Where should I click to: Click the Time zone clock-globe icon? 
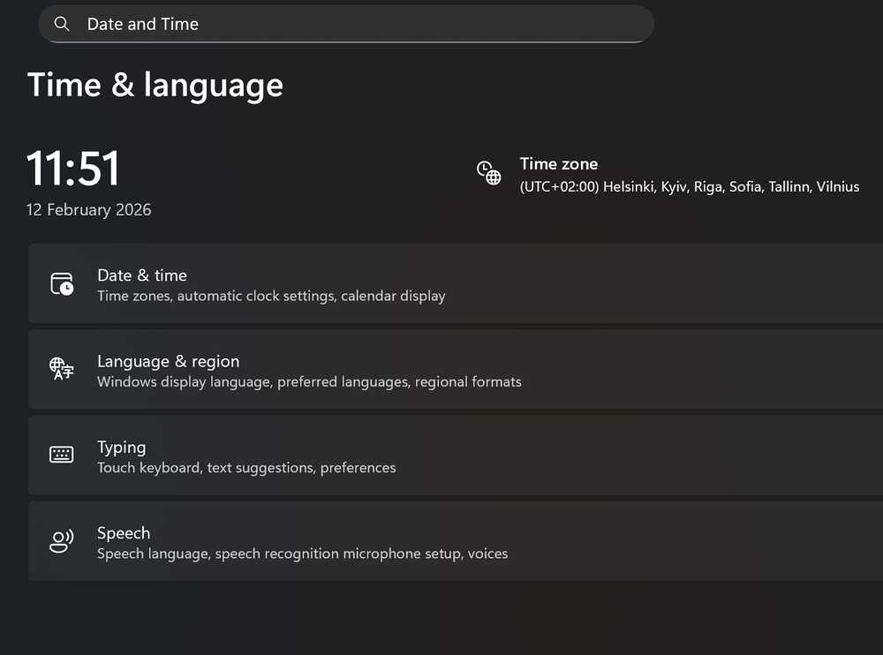pyautogui.click(x=489, y=173)
